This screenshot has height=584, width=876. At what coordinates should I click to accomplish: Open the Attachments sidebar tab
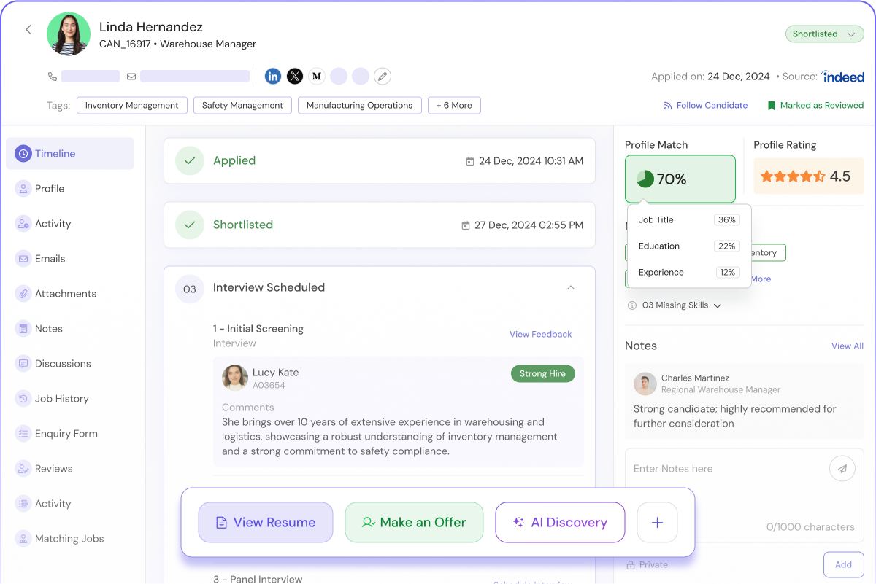pyautogui.click(x=65, y=294)
